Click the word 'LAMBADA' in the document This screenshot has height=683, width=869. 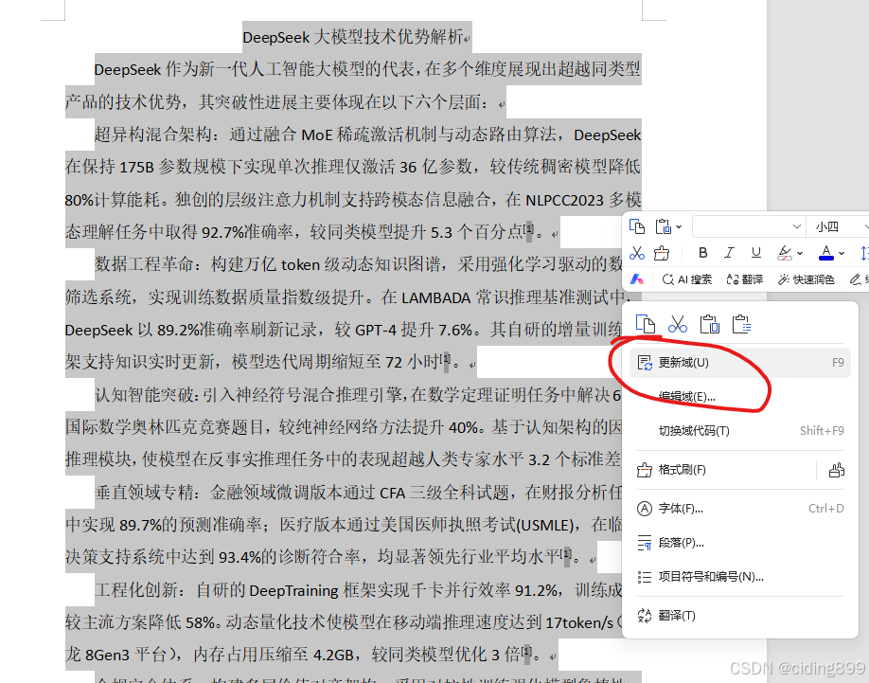coord(436,298)
